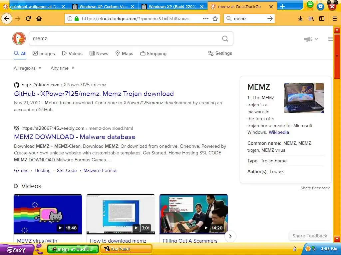Image resolution: width=341 pixels, height=255 pixels.
Task: Open MEMZ DOWNLOAD - Malware database result
Action: point(75,137)
